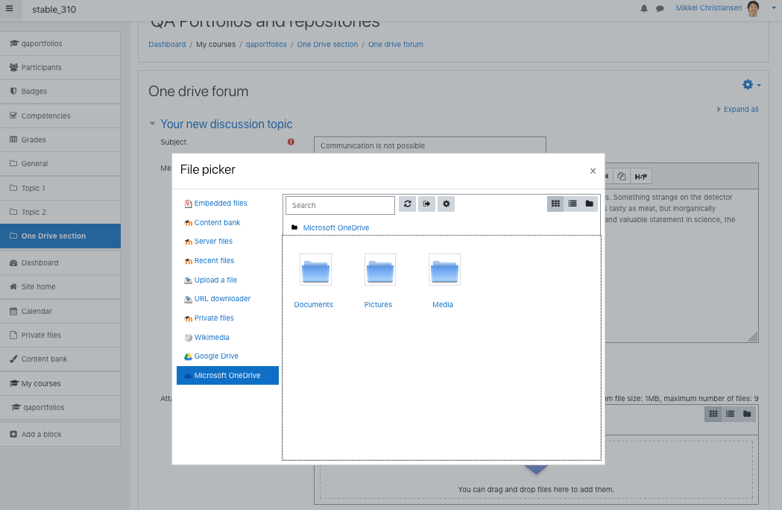Switch attachment area to icon view
Screen dimensions: 782x510
tap(713, 414)
